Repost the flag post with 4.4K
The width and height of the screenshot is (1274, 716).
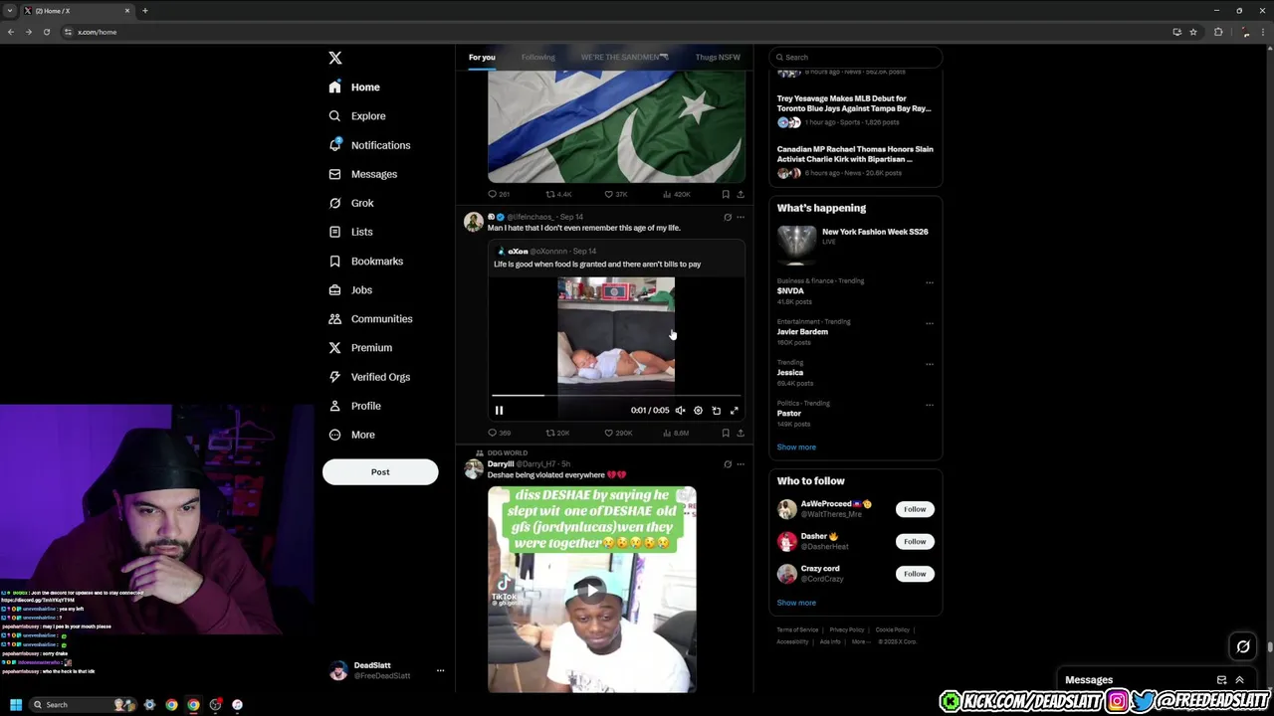pyautogui.click(x=558, y=195)
